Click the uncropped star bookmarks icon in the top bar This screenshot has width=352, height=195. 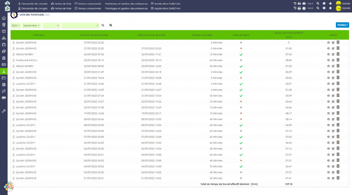(x=330, y=8)
